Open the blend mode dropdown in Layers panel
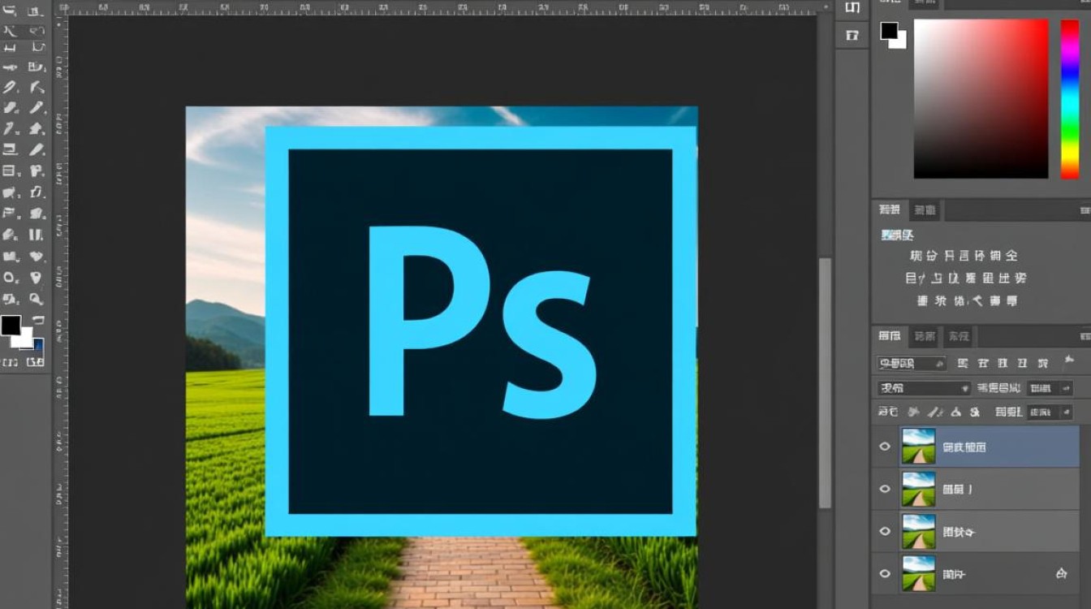 [924, 388]
